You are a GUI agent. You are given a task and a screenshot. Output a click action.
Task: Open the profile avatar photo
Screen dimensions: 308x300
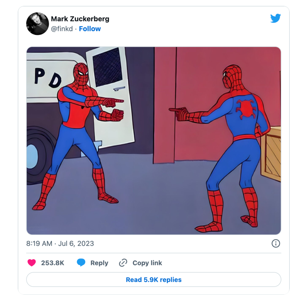[38, 24]
